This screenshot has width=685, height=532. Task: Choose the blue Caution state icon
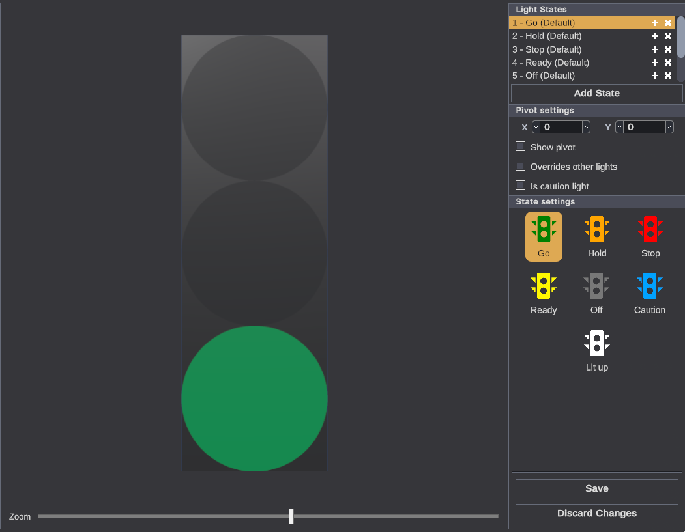[x=650, y=287]
